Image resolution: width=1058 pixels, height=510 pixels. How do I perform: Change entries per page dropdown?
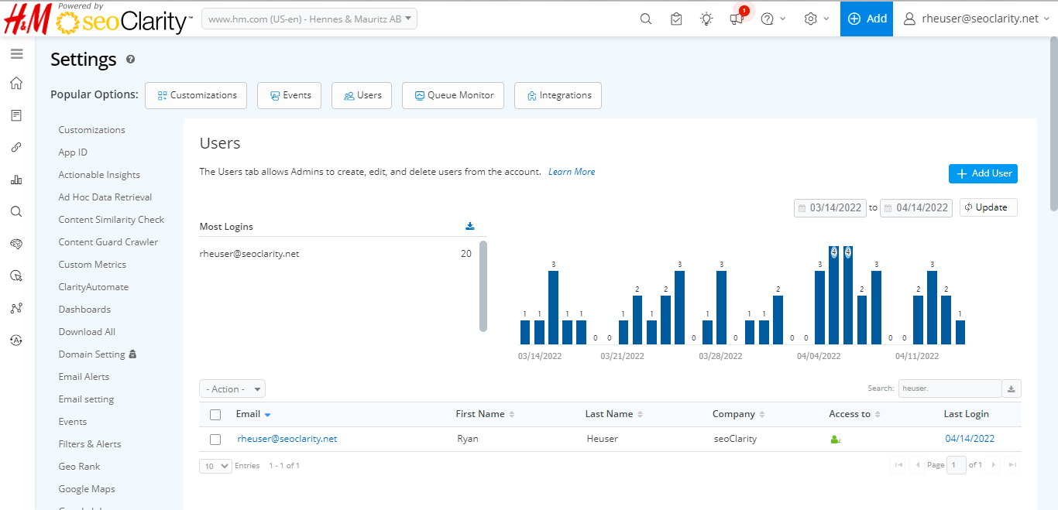click(216, 466)
